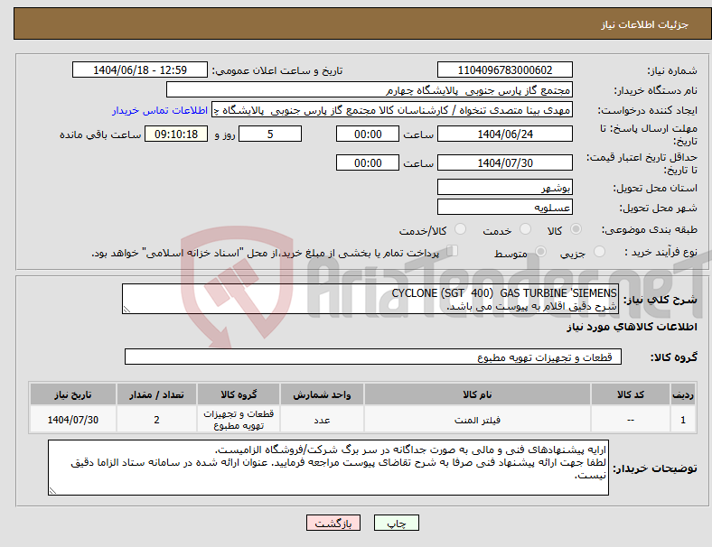Click the کد کالا column header
The image size is (712, 547).
(631, 394)
